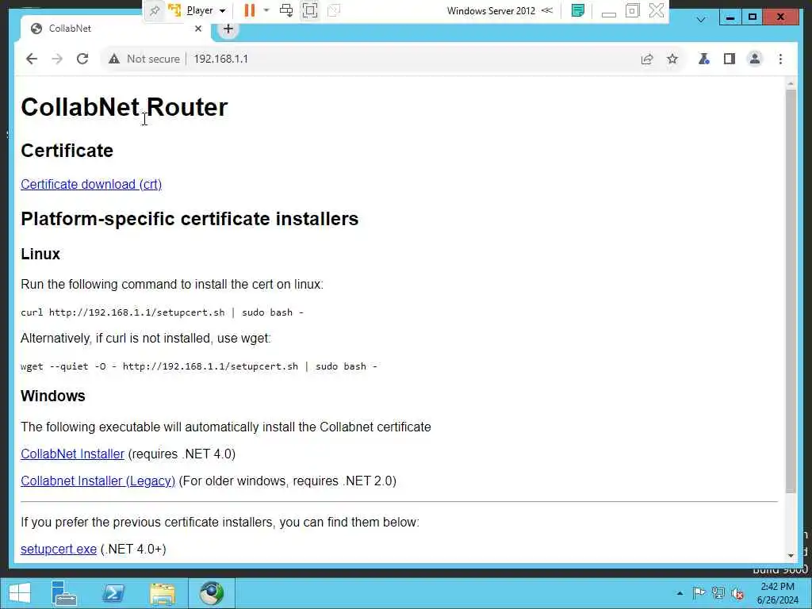Open a new browser tab
Image resolution: width=812 pixels, height=609 pixels.
[228, 29]
